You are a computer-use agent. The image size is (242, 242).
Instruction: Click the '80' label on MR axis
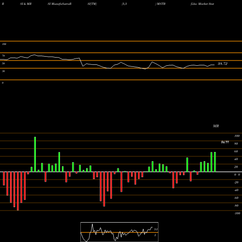(236, 144)
